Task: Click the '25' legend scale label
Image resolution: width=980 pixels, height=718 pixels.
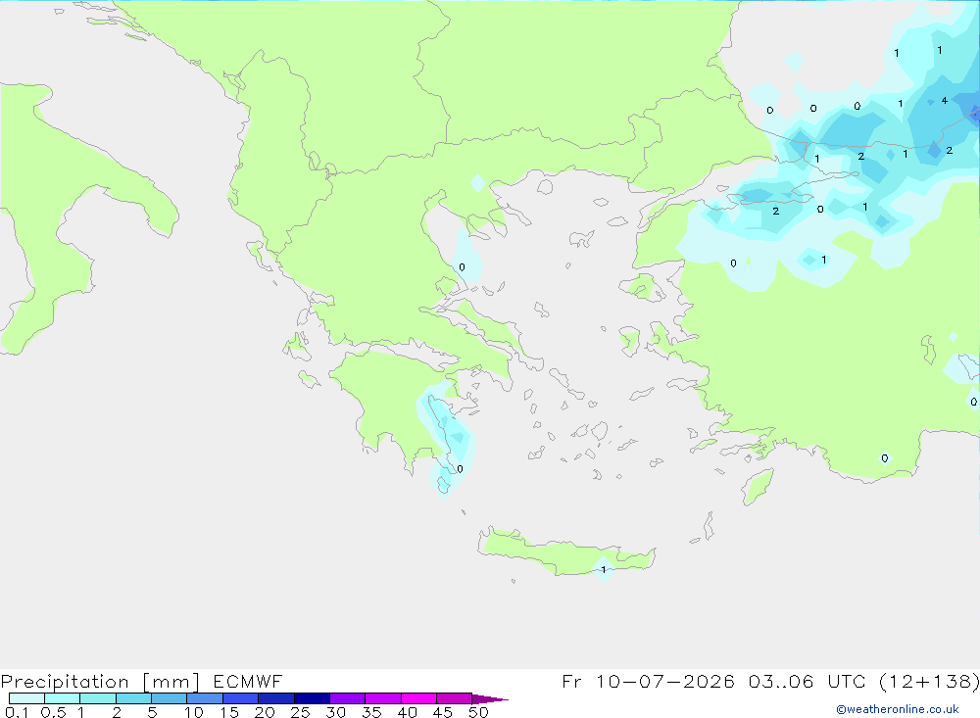Action: pos(300,712)
